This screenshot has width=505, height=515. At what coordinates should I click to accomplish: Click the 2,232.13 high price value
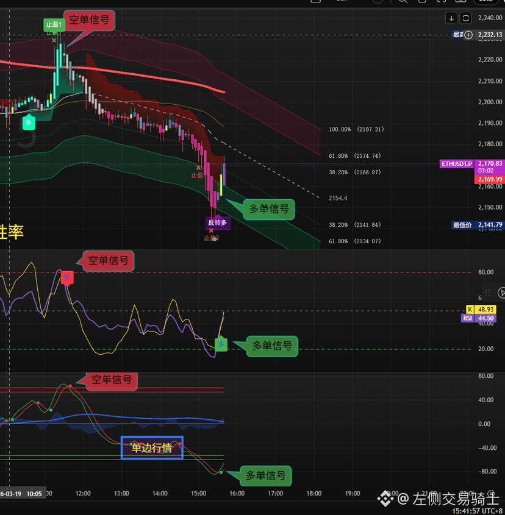click(x=490, y=35)
